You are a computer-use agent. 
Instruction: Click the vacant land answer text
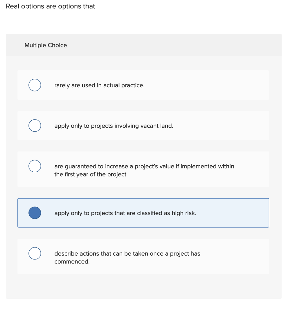click(x=113, y=126)
